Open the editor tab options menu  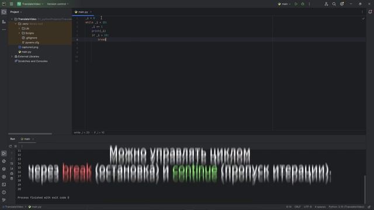[x=362, y=12]
